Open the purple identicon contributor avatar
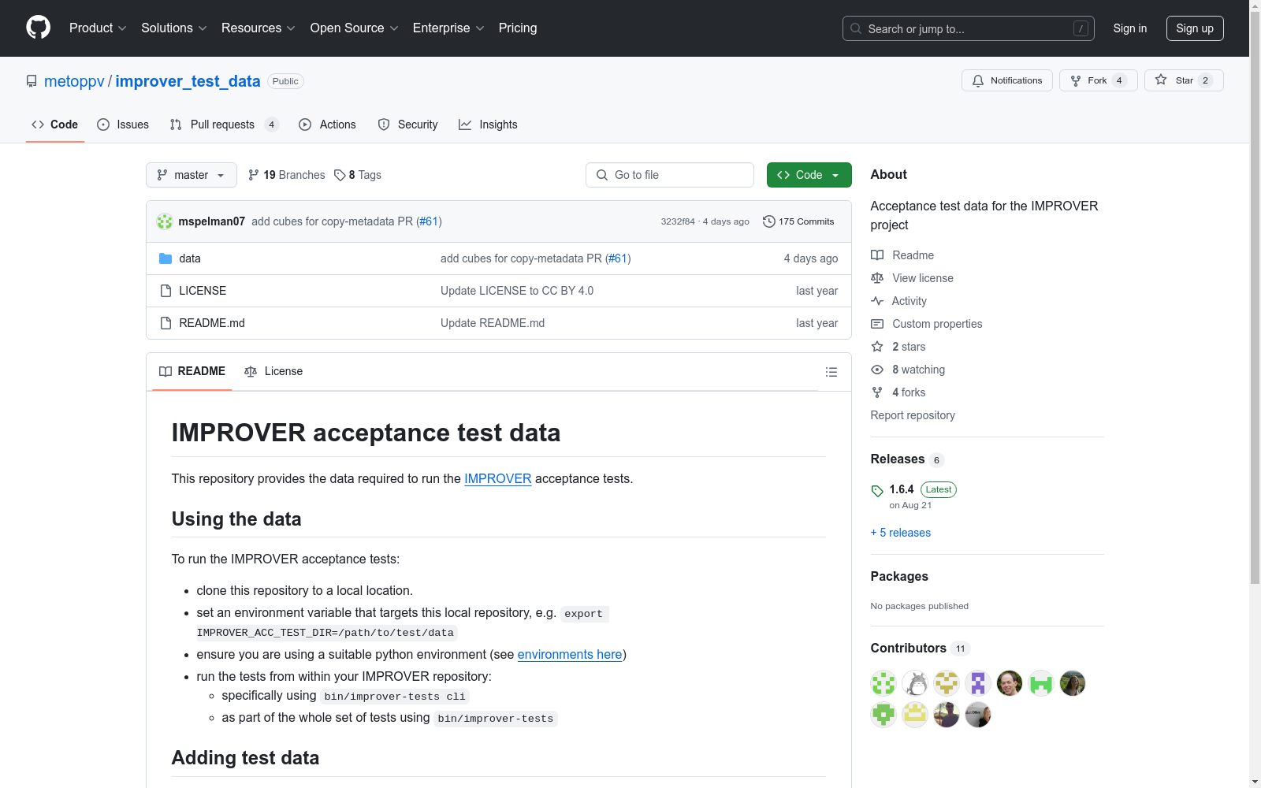Viewport: 1261px width, 788px height. tap(978, 683)
